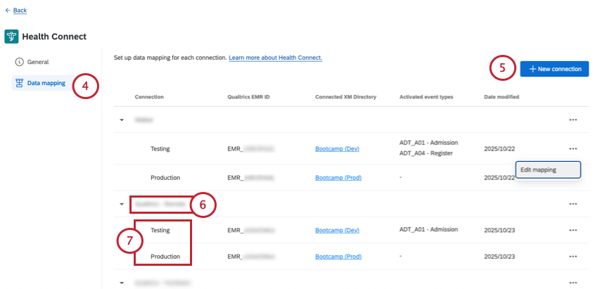Click the back arrow icon
The image size is (598, 289).
coord(8,11)
